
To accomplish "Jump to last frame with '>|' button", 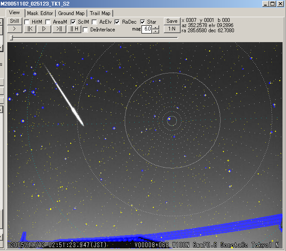I will [59, 29].
